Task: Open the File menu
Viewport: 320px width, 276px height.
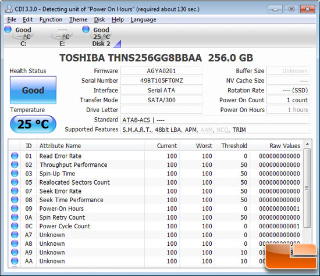Action: click(x=12, y=20)
